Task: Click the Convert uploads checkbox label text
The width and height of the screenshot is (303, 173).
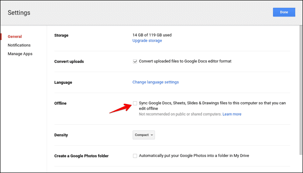Action: pos(185,61)
